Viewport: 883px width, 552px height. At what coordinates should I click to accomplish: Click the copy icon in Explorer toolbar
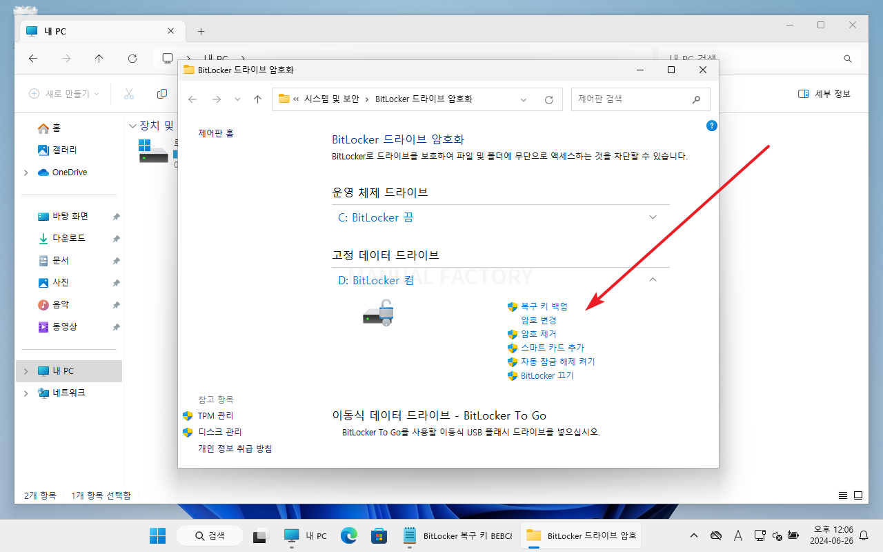pyautogui.click(x=162, y=94)
